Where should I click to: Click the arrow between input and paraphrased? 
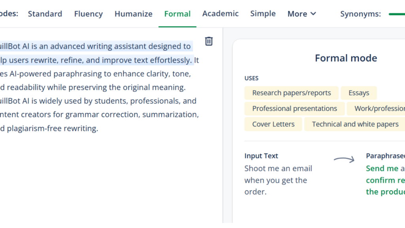pyautogui.click(x=344, y=160)
